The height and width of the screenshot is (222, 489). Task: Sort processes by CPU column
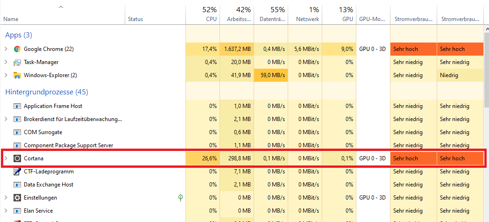[x=203, y=14]
